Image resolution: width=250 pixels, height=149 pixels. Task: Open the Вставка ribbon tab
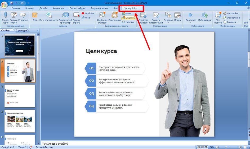pos(29,8)
